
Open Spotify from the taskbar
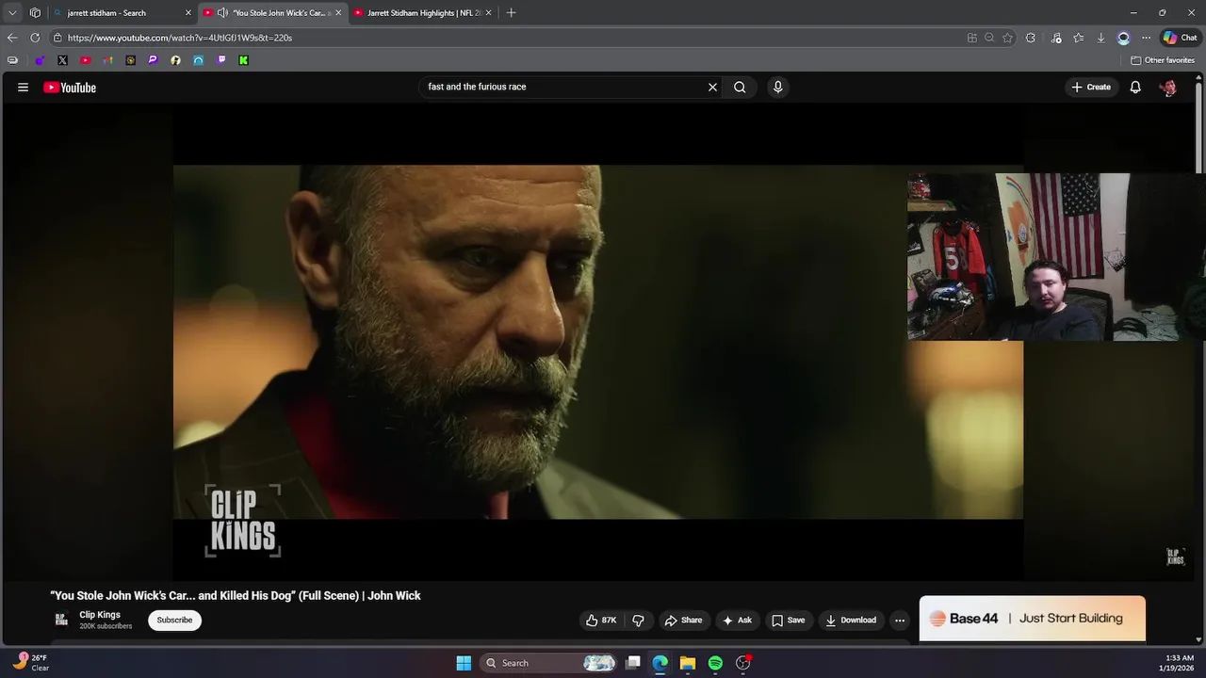tap(715, 663)
